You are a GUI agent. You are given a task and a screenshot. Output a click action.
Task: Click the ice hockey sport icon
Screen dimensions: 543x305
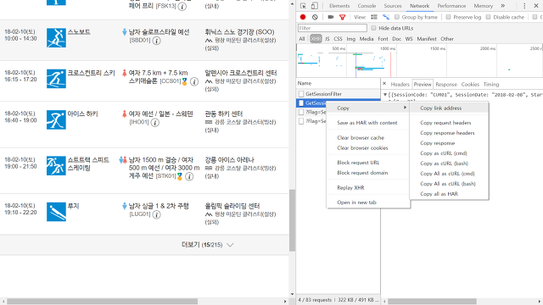tap(56, 119)
